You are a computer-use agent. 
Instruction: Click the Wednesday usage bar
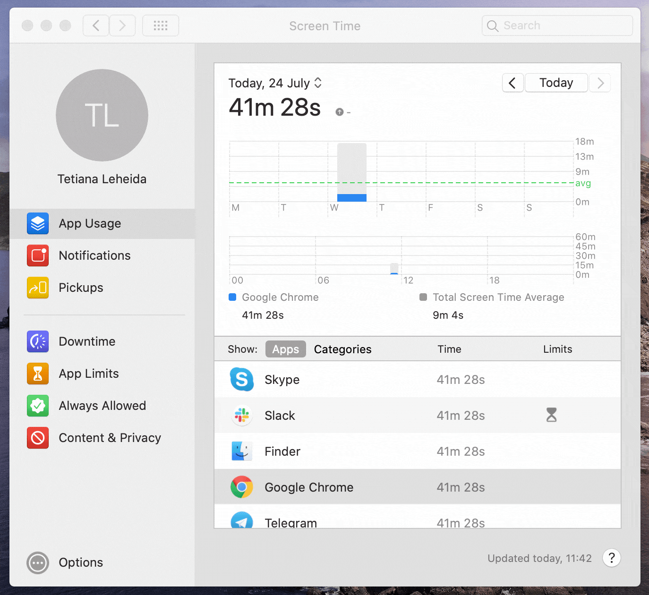pos(352,172)
